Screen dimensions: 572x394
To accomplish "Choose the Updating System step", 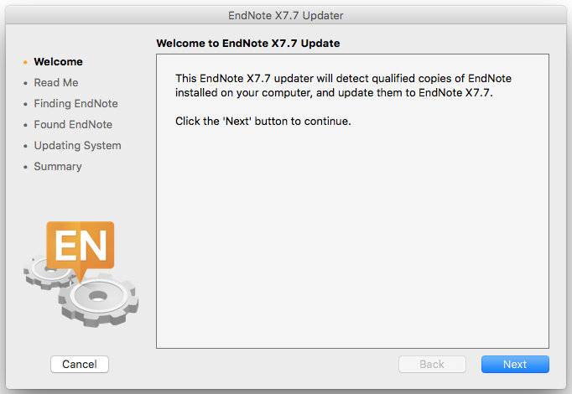I will [77, 146].
